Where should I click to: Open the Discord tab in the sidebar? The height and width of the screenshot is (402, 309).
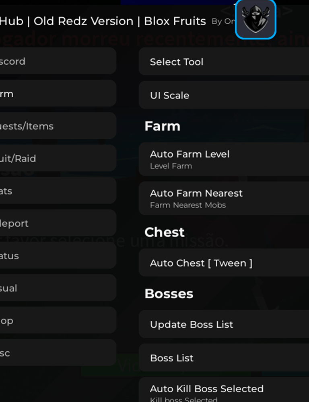click(56, 61)
